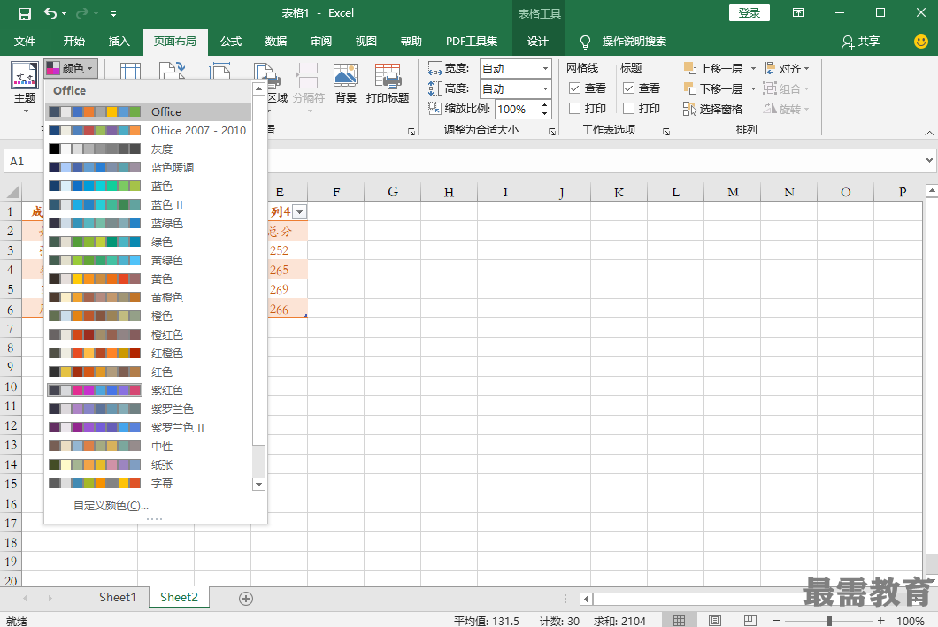Switch to Page Layout view icon

click(x=715, y=621)
